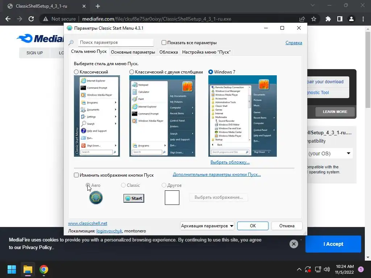371x278 pixels.
Task: Click Chrome icon on the taskbar
Action: (x=44, y=269)
